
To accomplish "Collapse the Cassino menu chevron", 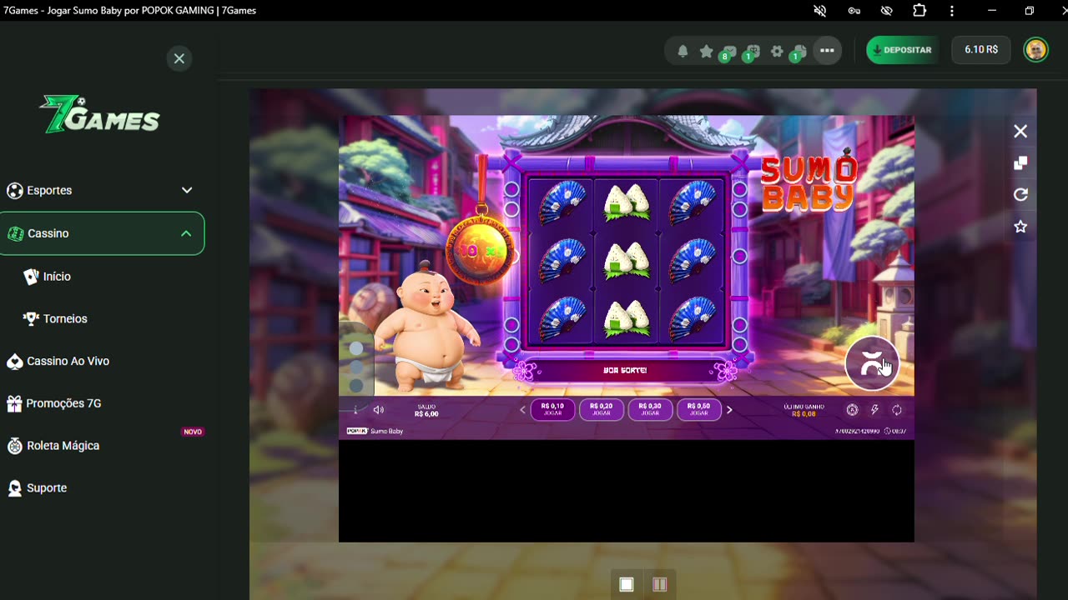I will coord(186,233).
